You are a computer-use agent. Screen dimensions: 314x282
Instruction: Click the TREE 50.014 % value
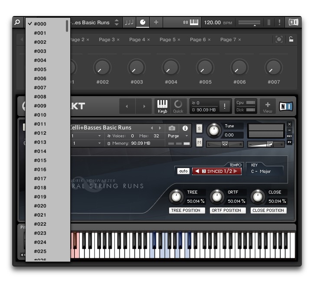point(196,201)
